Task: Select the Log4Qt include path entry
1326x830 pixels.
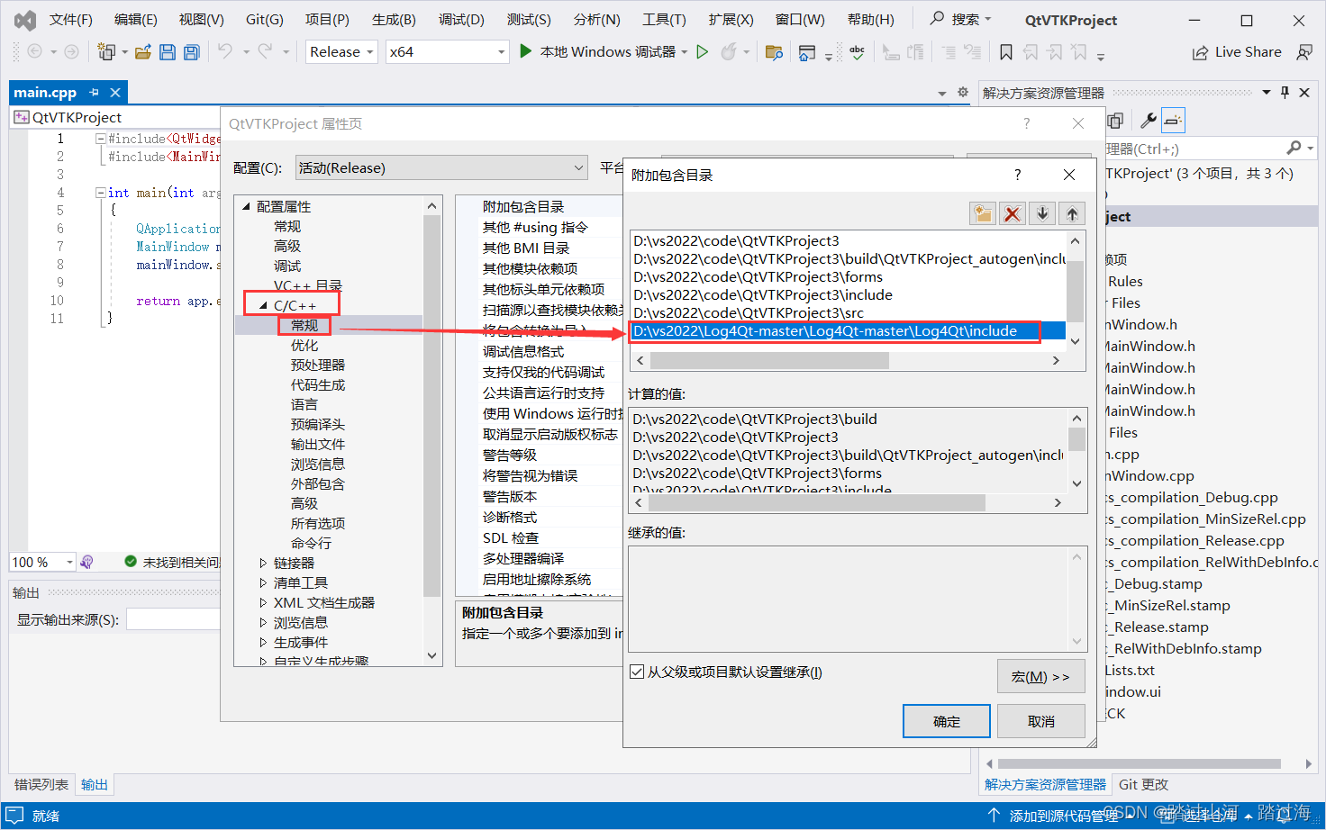Action: (x=848, y=330)
